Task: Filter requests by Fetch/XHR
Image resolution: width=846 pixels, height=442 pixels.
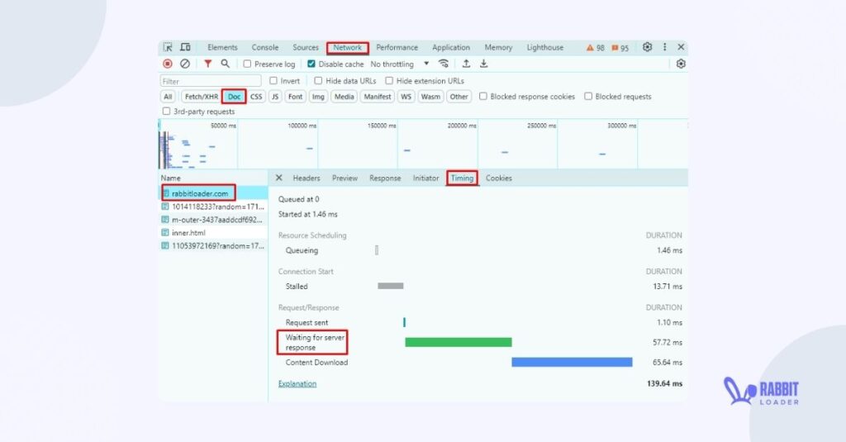Action: [x=202, y=97]
